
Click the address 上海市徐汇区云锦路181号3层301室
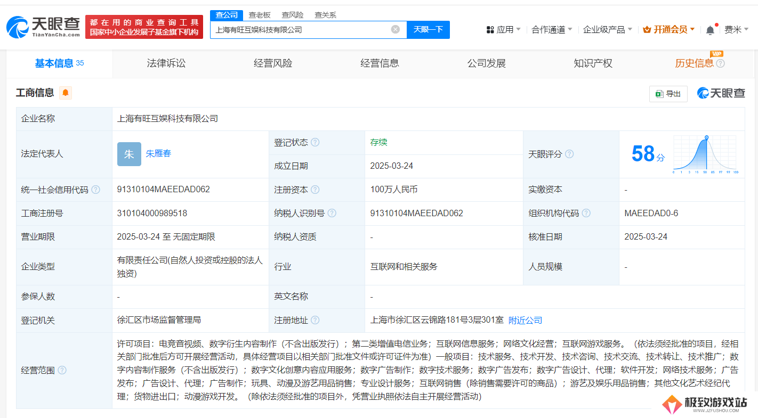click(437, 320)
